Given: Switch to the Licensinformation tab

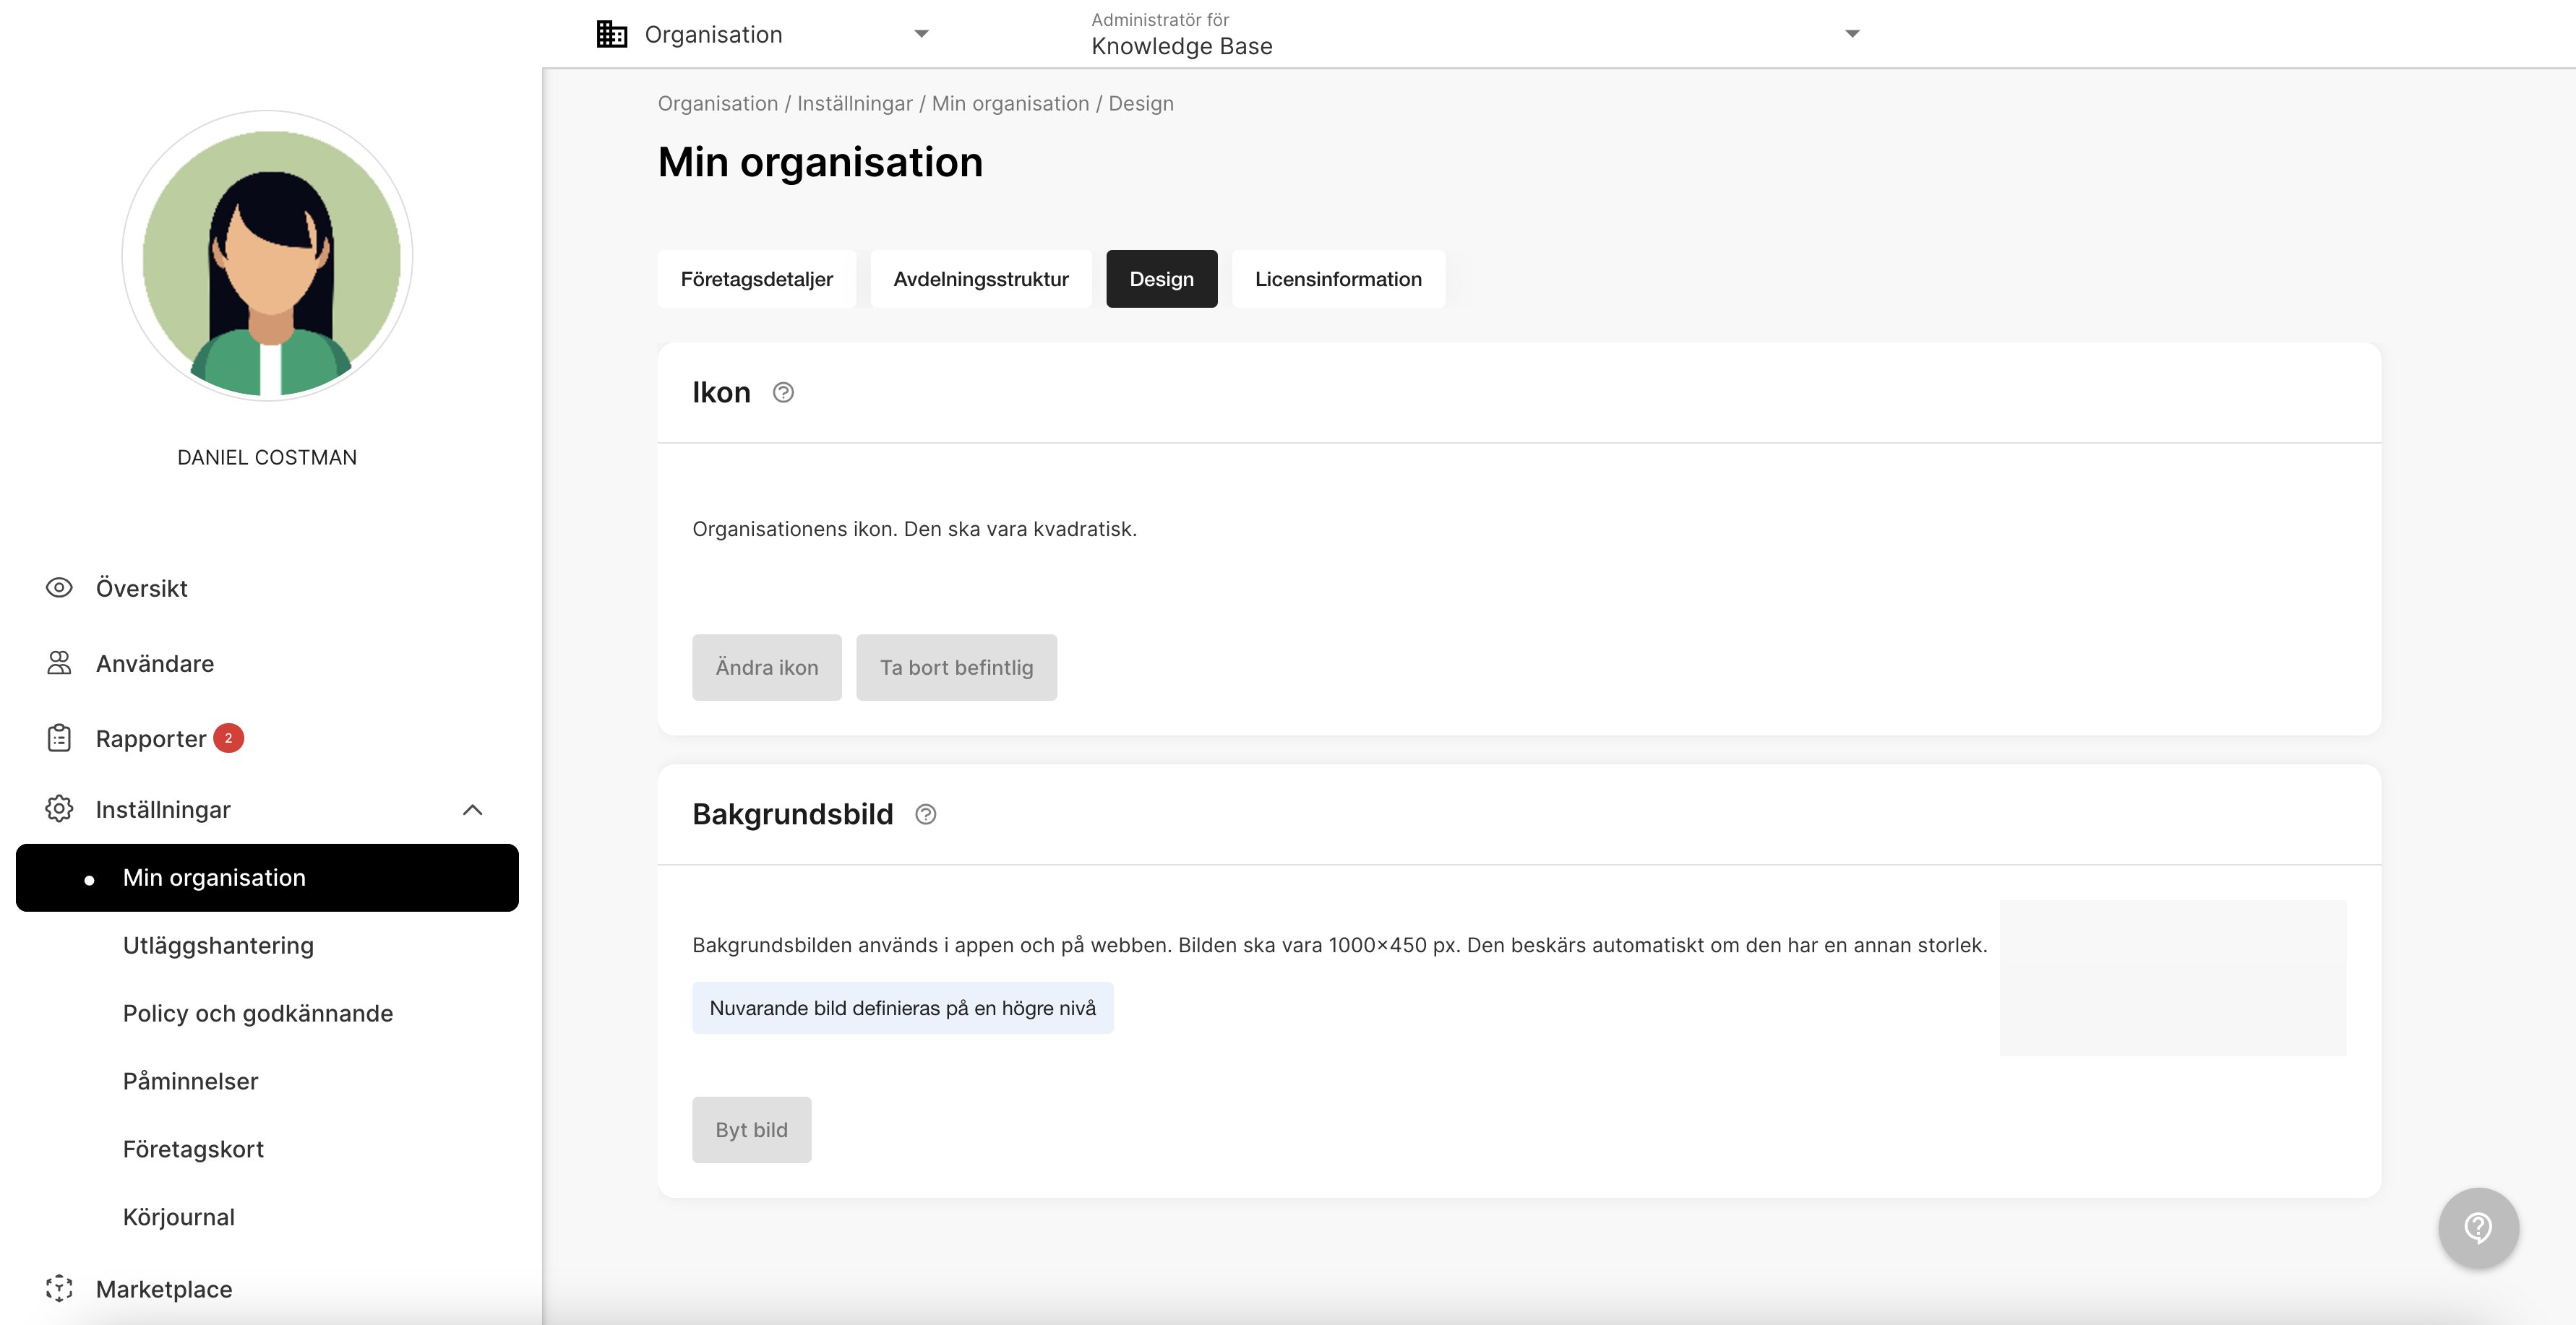Looking at the screenshot, I should 1338,279.
